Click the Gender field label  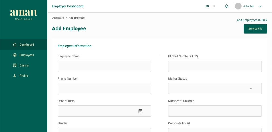pyautogui.click(x=62, y=123)
